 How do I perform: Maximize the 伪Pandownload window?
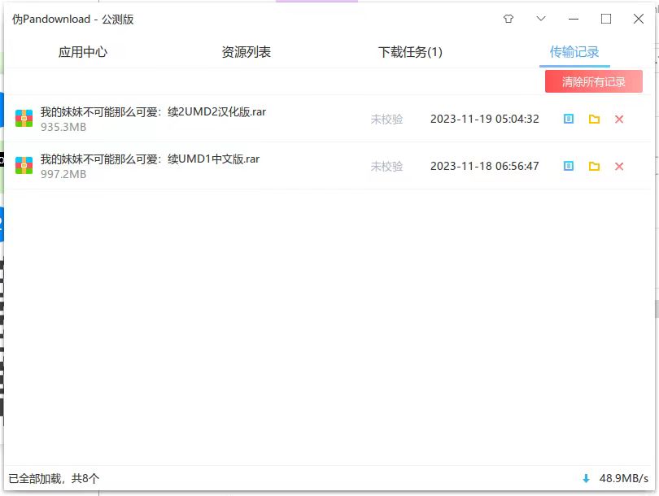click(606, 19)
